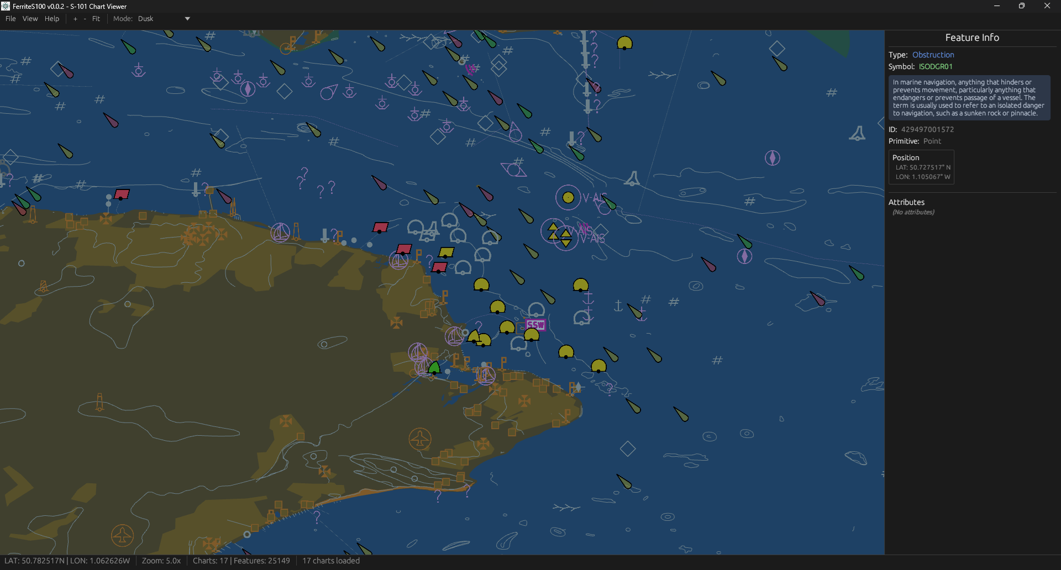The image size is (1061, 570).
Task: Click the airport symbol near southeast coast
Action: 420,439
